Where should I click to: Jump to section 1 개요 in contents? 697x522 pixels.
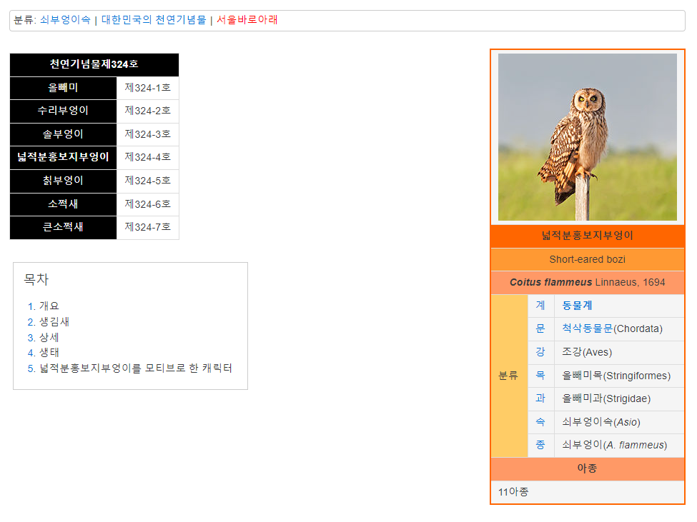(x=49, y=306)
